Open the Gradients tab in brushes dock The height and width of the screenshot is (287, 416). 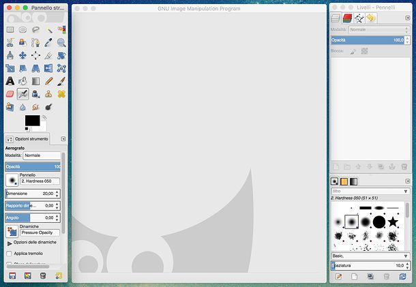[354, 181]
